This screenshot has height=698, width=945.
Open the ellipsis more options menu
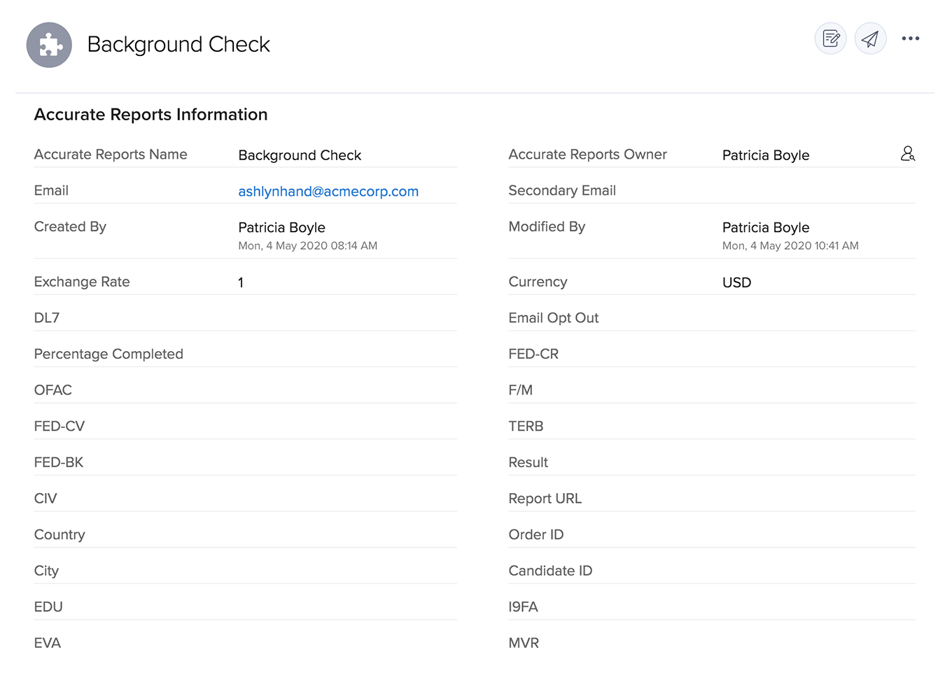911,38
